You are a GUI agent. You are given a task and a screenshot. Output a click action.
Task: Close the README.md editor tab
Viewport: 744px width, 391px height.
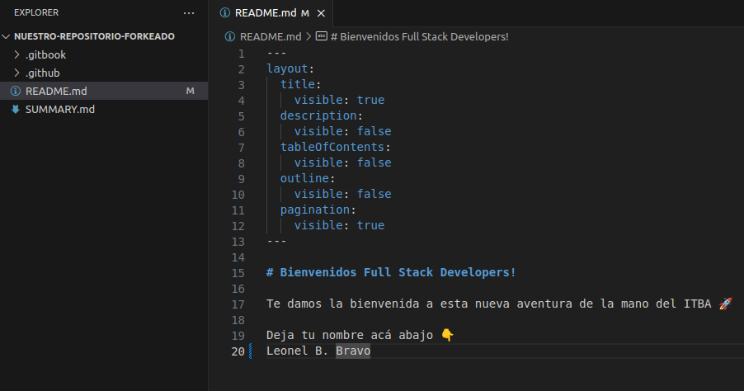[321, 13]
